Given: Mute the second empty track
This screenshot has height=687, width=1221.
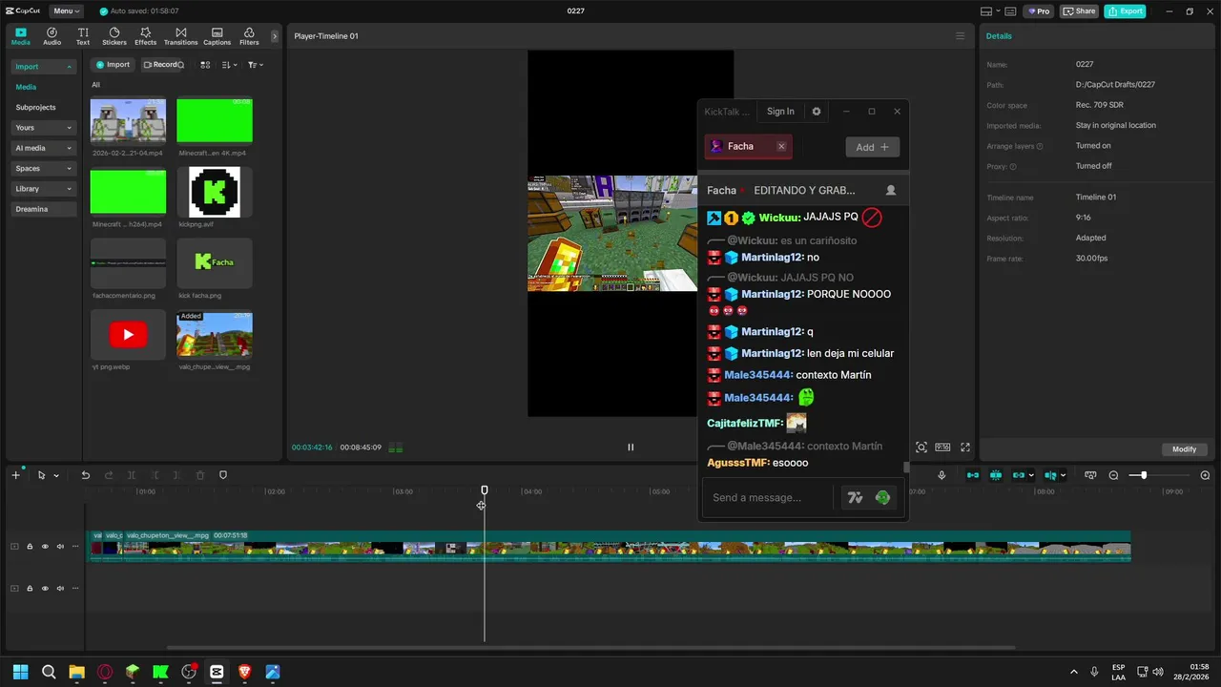Looking at the screenshot, I should point(60,588).
